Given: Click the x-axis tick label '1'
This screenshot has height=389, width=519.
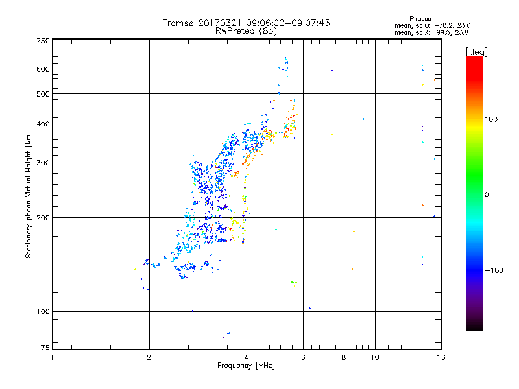Looking at the screenshot, I should (x=52, y=357).
